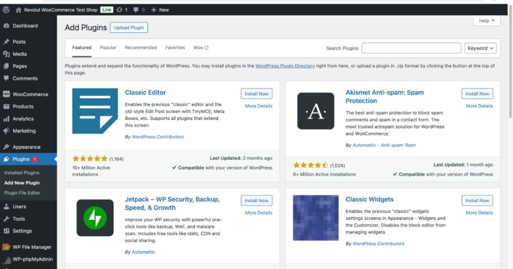Screen dimensions: 513x269
Task: Click the Plugins update count badge
Action: [x=35, y=159]
